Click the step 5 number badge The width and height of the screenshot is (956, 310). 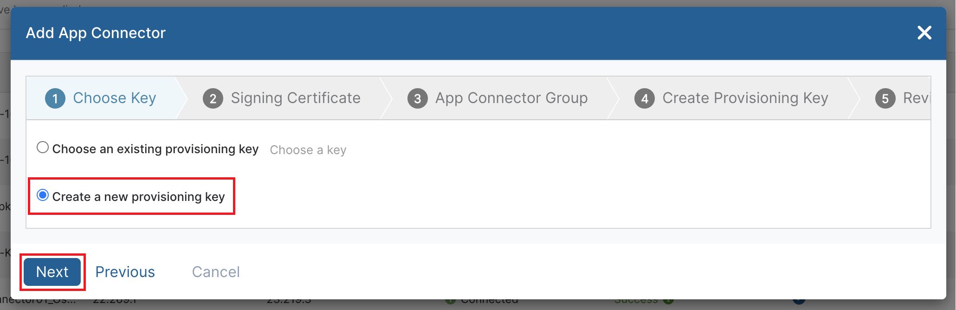click(885, 98)
